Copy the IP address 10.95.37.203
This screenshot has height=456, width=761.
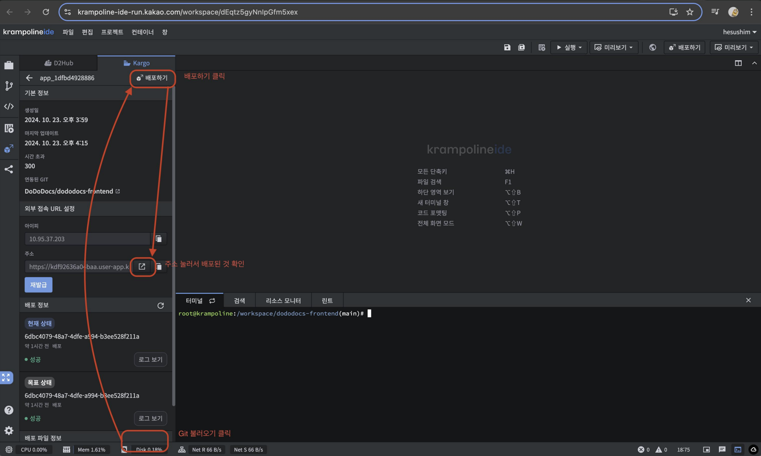click(x=159, y=239)
